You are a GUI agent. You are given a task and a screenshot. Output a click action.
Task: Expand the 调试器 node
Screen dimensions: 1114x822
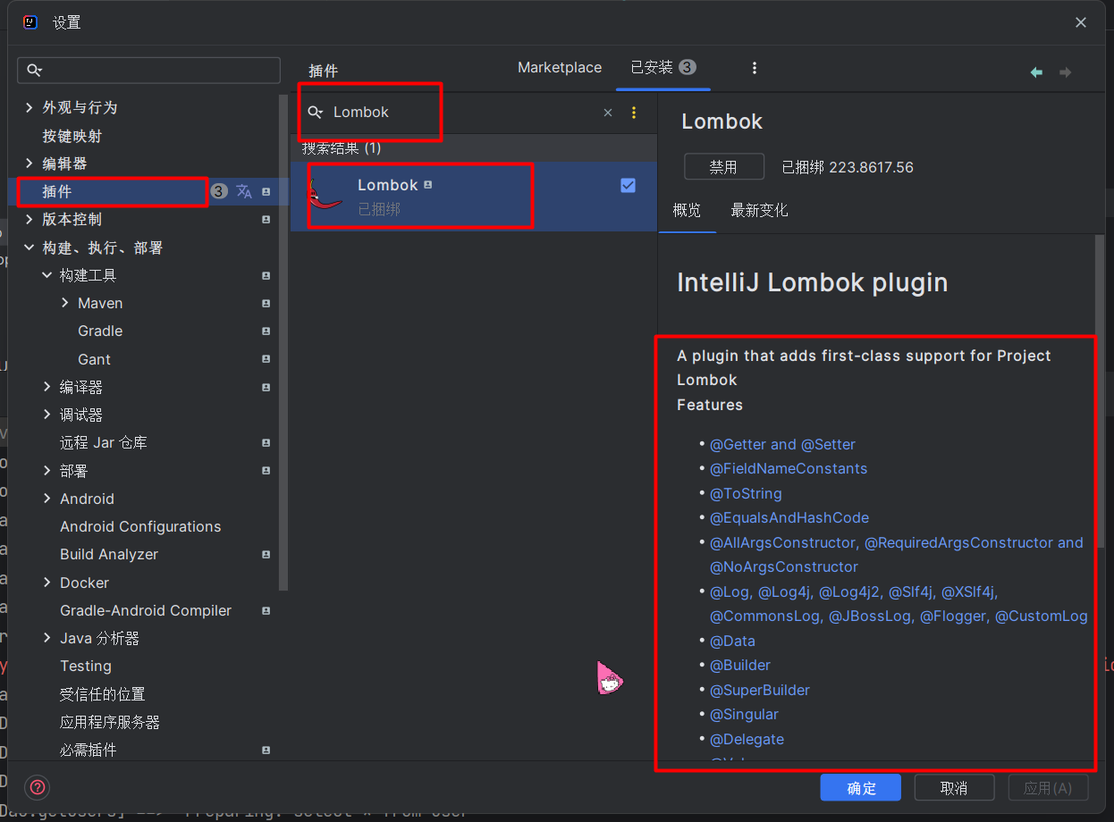(x=47, y=415)
